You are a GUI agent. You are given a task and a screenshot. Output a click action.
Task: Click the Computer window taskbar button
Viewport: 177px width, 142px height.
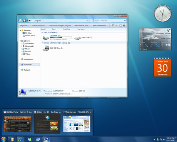pyautogui.click(x=46, y=139)
